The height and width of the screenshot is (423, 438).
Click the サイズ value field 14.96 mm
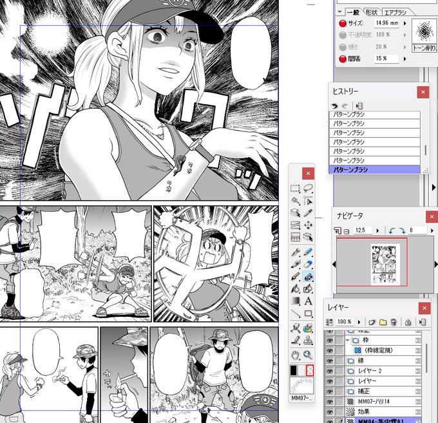[x=386, y=23]
